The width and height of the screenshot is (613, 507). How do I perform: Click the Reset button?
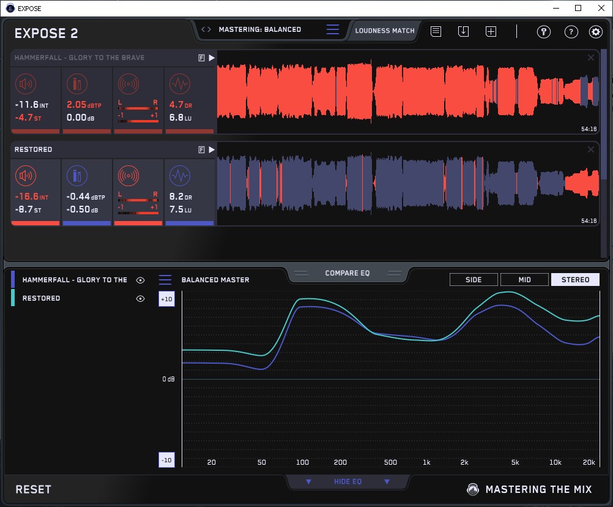pyautogui.click(x=34, y=489)
